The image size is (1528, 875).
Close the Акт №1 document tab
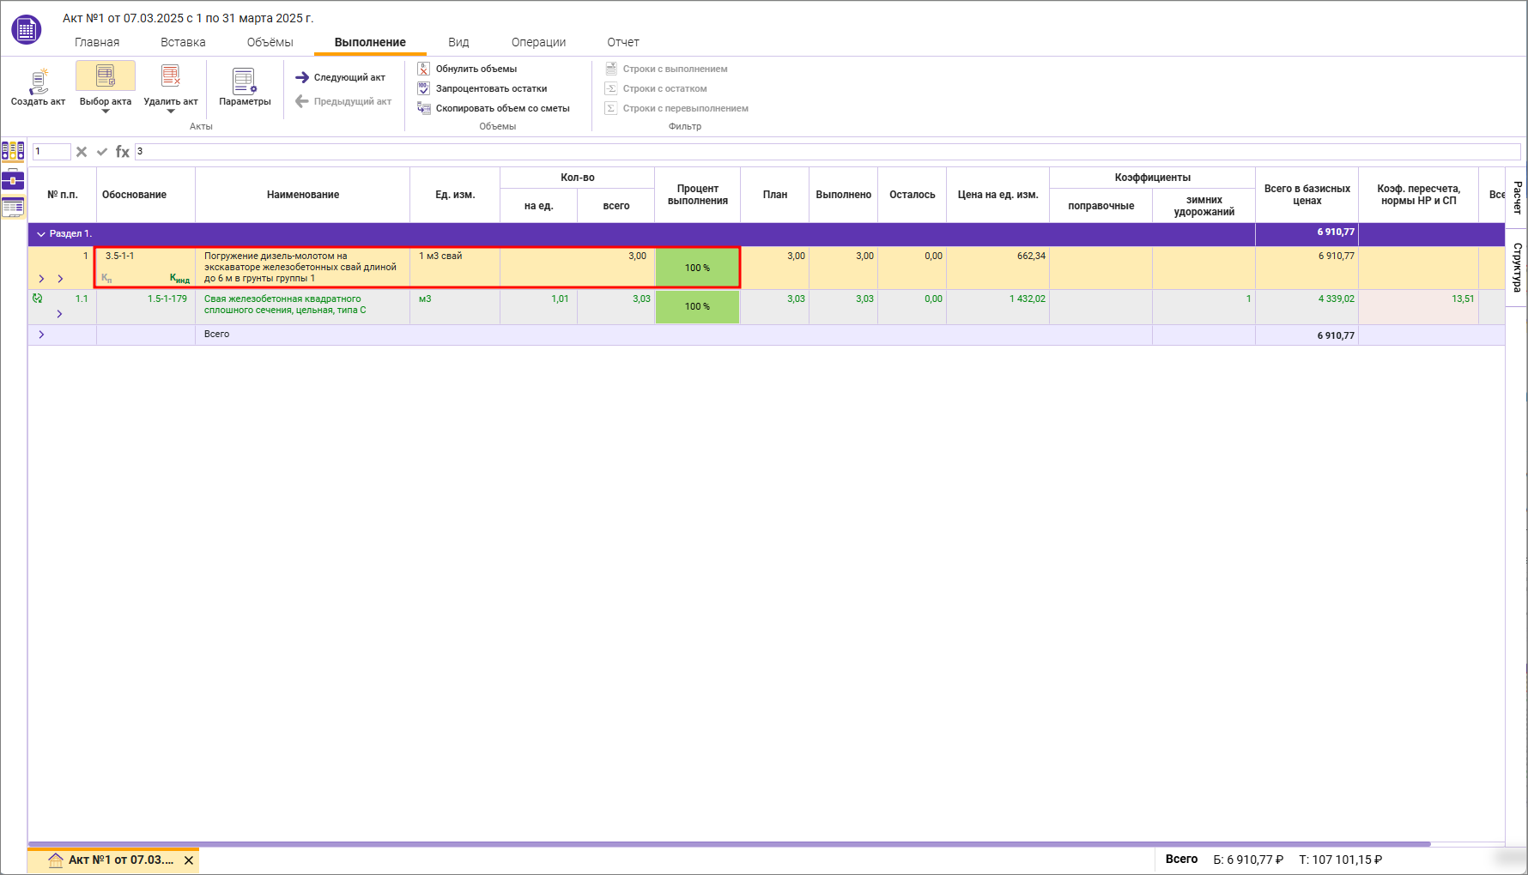tap(189, 860)
